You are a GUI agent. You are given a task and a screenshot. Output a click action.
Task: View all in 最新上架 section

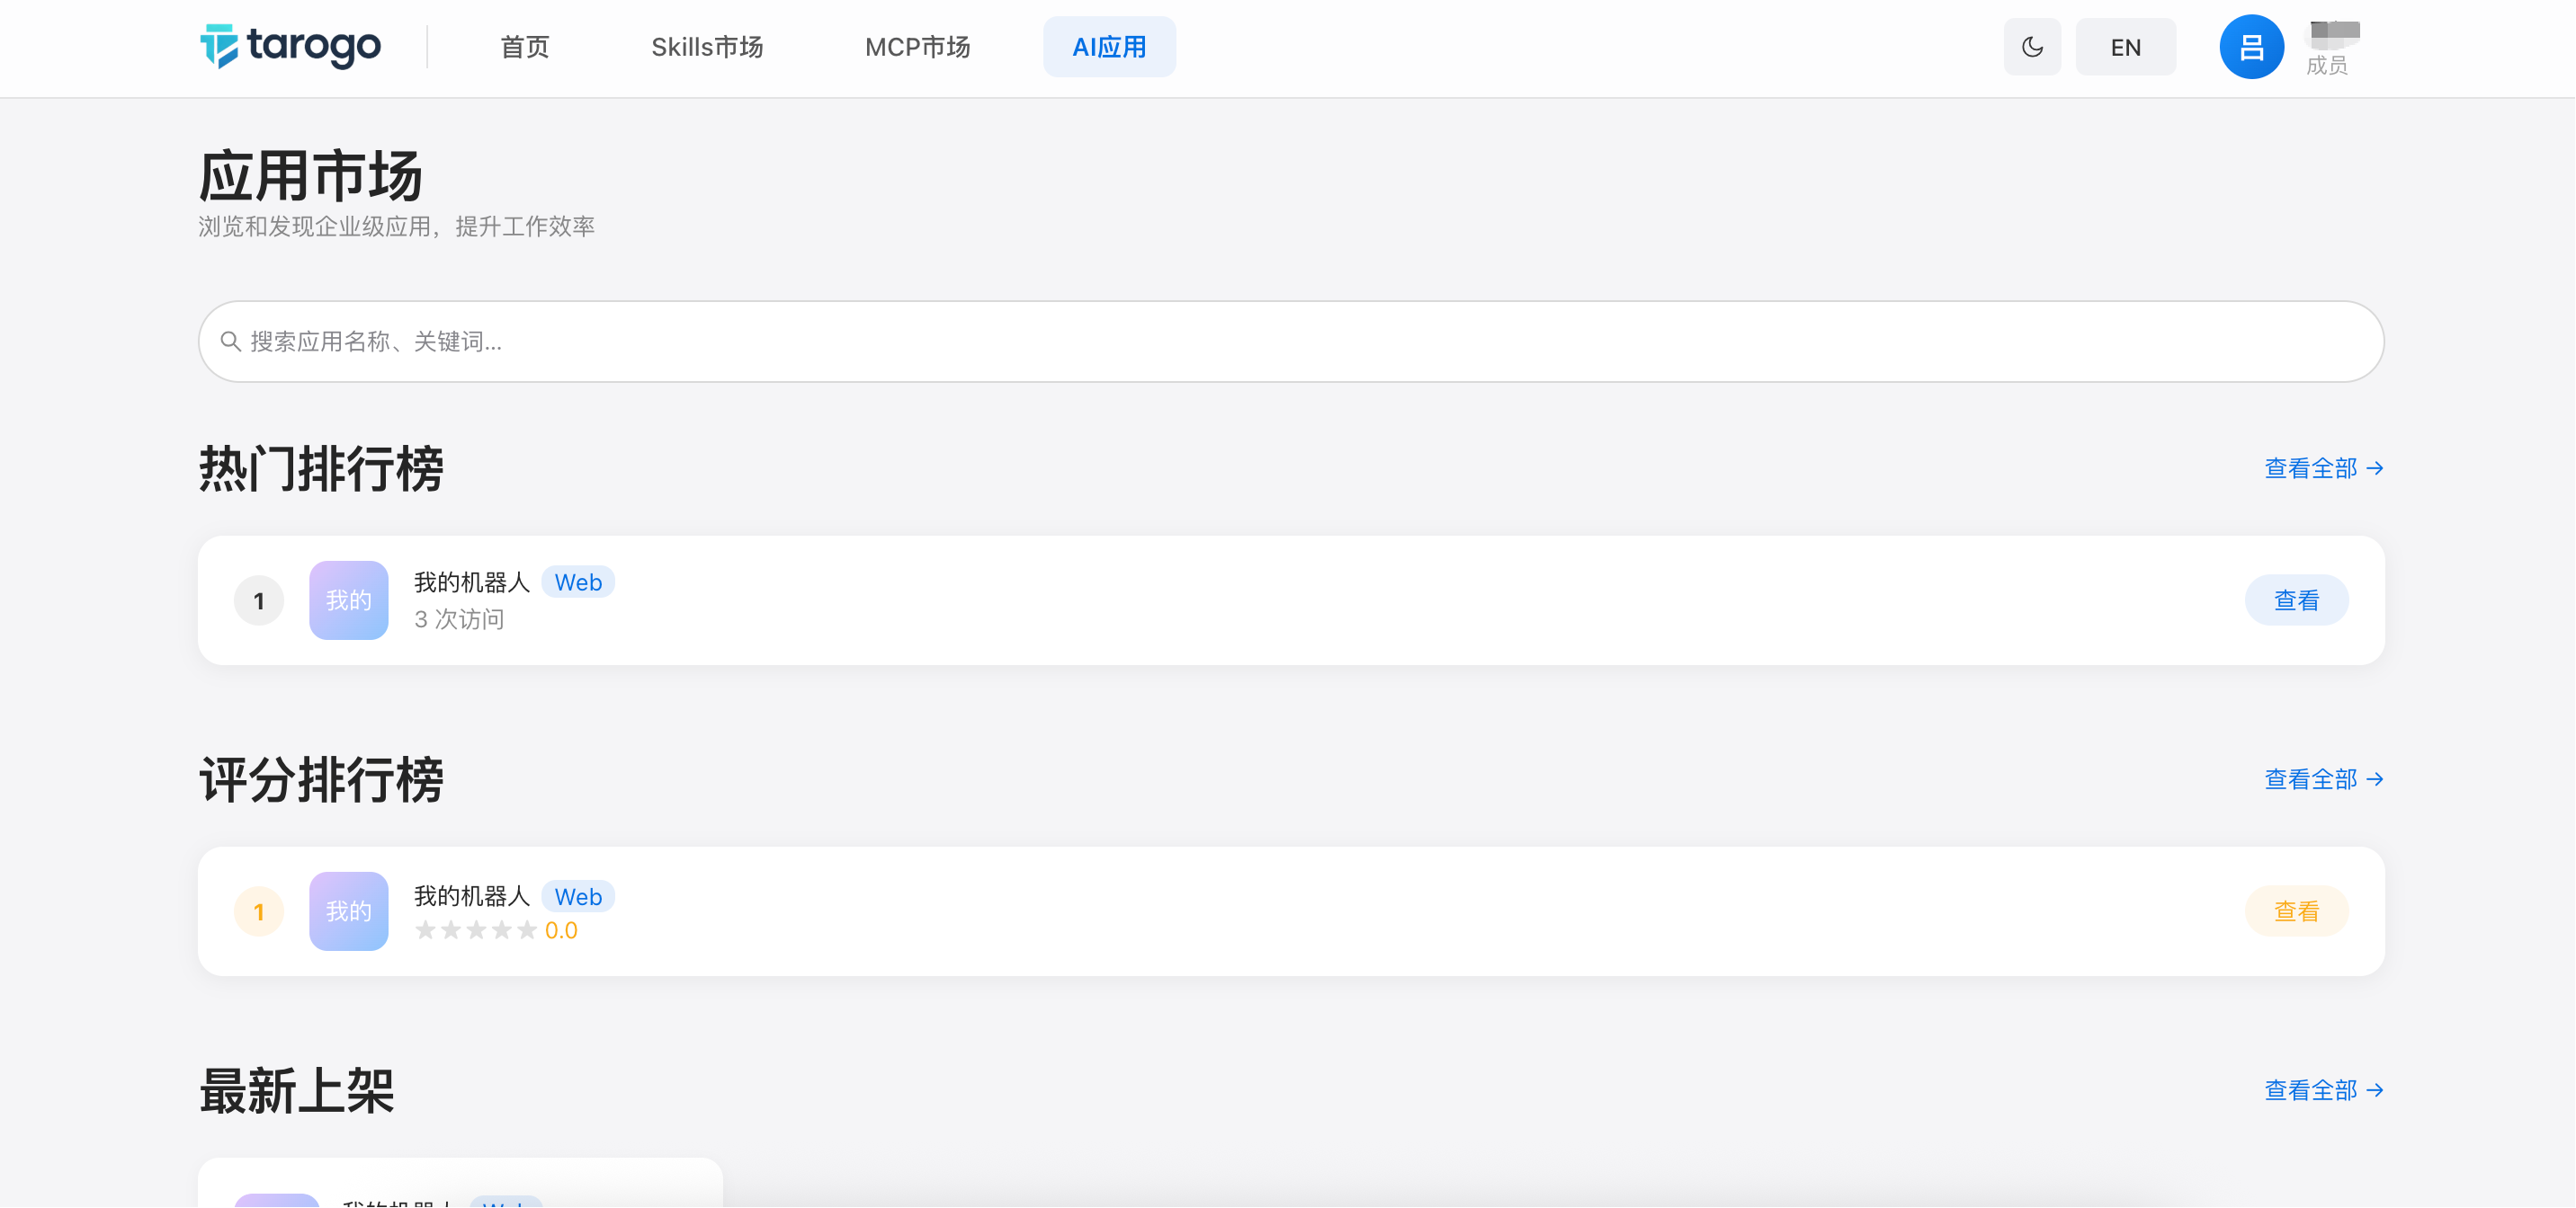pos(2324,1090)
